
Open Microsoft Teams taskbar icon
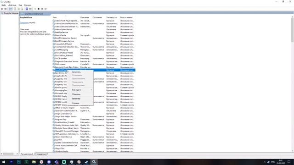pos(57,162)
